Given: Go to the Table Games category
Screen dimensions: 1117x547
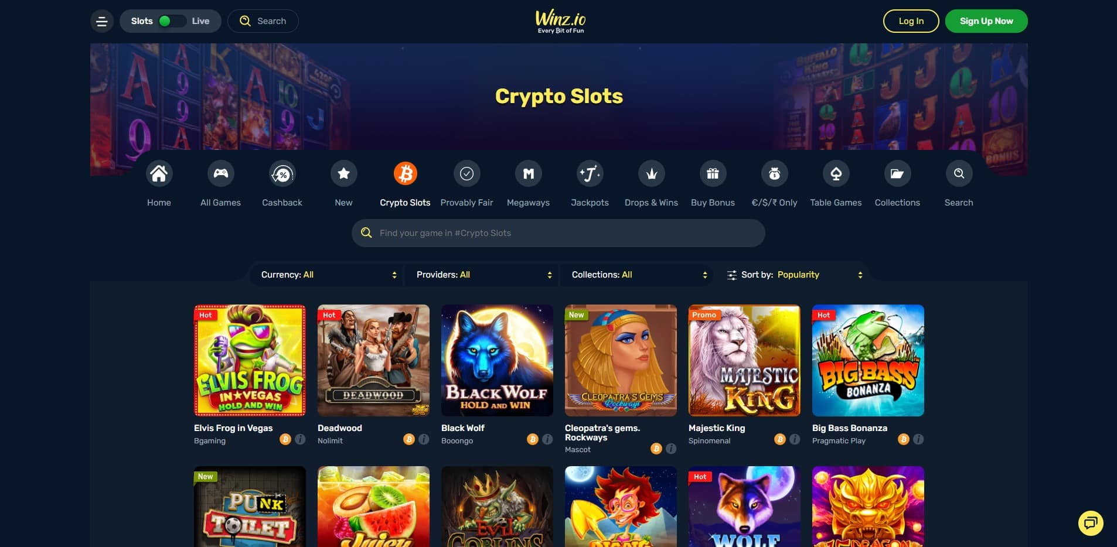Looking at the screenshot, I should tap(836, 184).
